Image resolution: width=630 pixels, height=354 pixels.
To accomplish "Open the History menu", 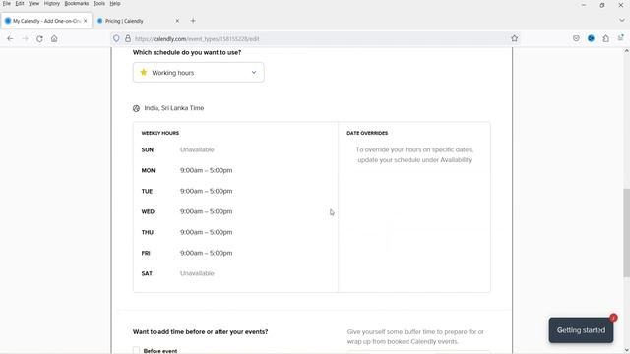I will pyautogui.click(x=52, y=4).
